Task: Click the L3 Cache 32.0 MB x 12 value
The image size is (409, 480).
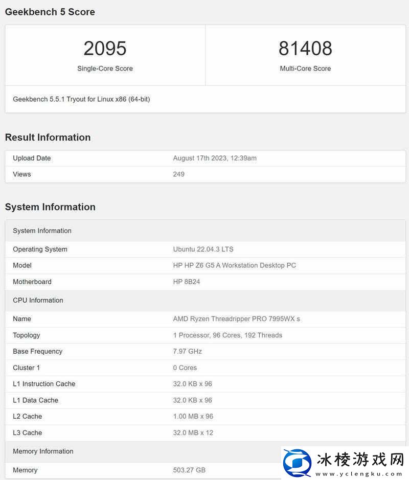Action: (x=193, y=432)
